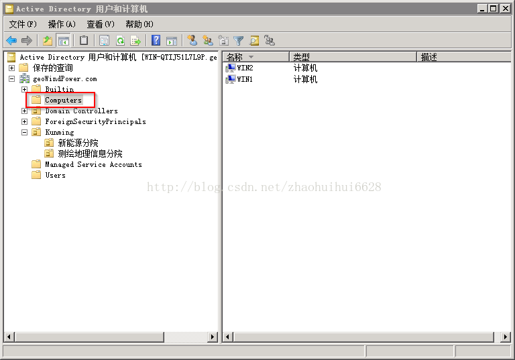Select the WIN2 row name
Image resolution: width=515 pixels, height=360 pixels.
coord(245,68)
